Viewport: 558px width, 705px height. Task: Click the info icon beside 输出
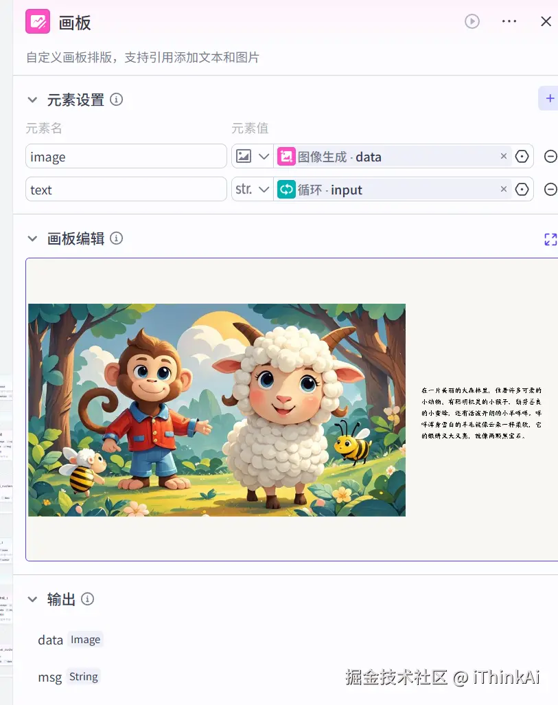pyautogui.click(x=87, y=598)
